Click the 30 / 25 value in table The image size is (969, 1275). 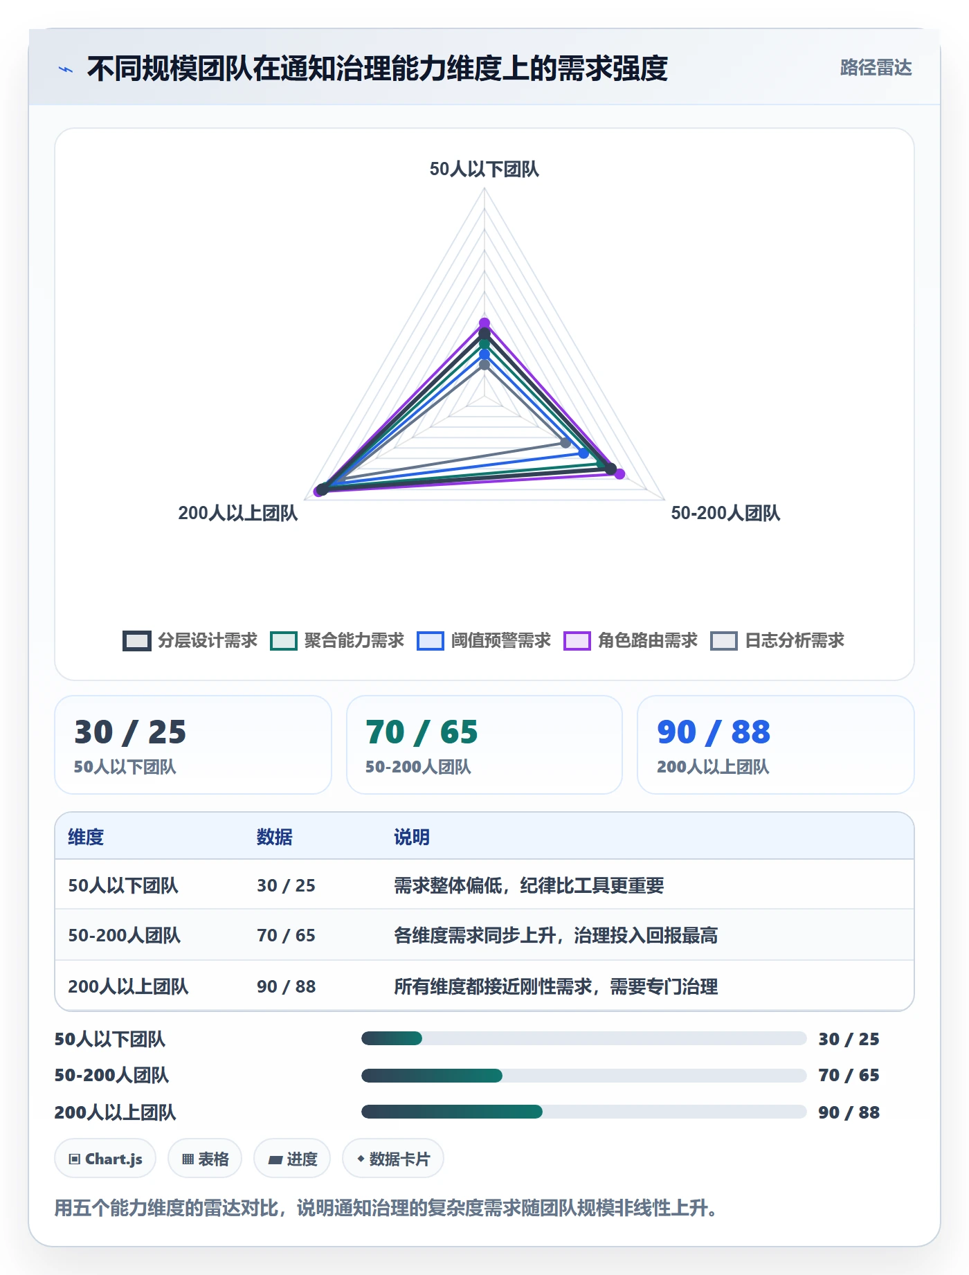click(x=286, y=885)
